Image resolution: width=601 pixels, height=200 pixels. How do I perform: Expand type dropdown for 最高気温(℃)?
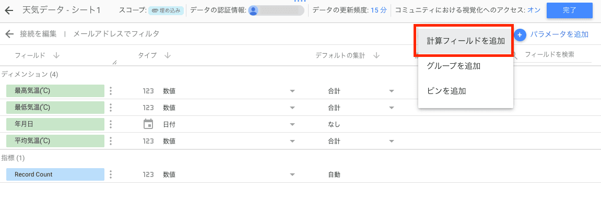[293, 91]
